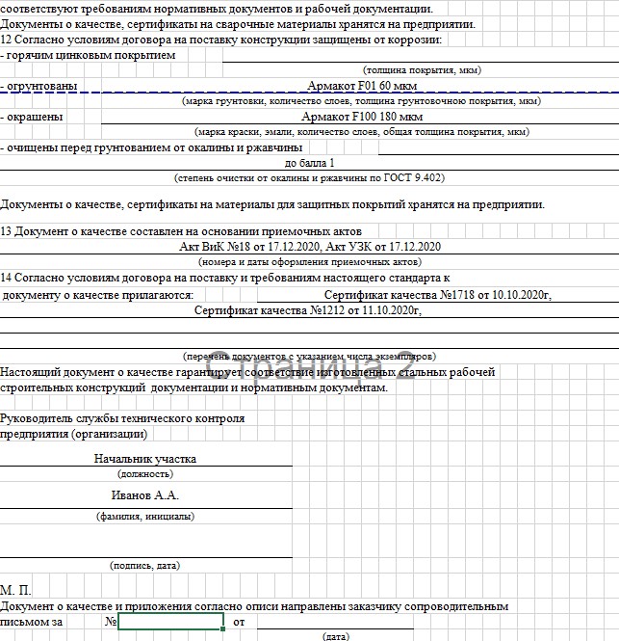Viewport: 619px width, 641px height.
Task: Select the 'письмом за' cell
Action: pos(32,622)
